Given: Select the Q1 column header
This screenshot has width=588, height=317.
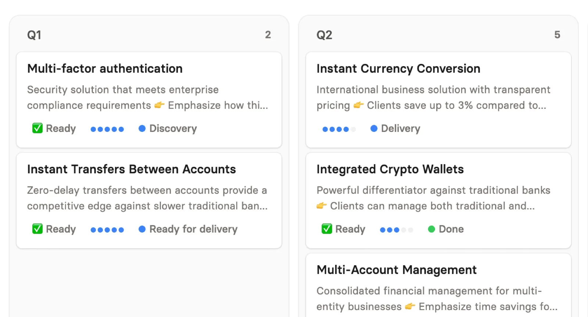Looking at the screenshot, I should (34, 35).
